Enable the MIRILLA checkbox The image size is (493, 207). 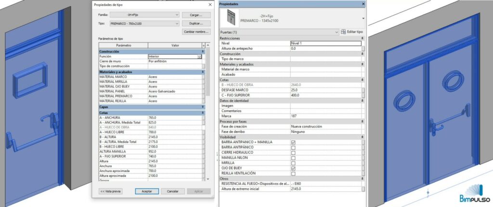pyautogui.click(x=293, y=163)
